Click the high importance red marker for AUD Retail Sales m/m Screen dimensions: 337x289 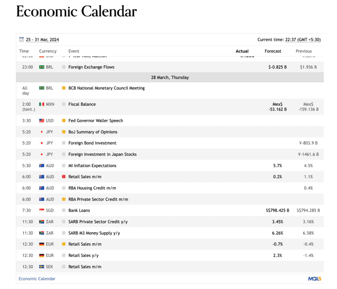point(64,177)
